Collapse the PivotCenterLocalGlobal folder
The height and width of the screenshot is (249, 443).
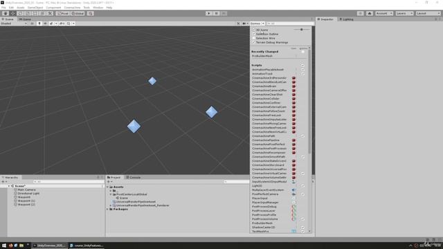tap(111, 194)
